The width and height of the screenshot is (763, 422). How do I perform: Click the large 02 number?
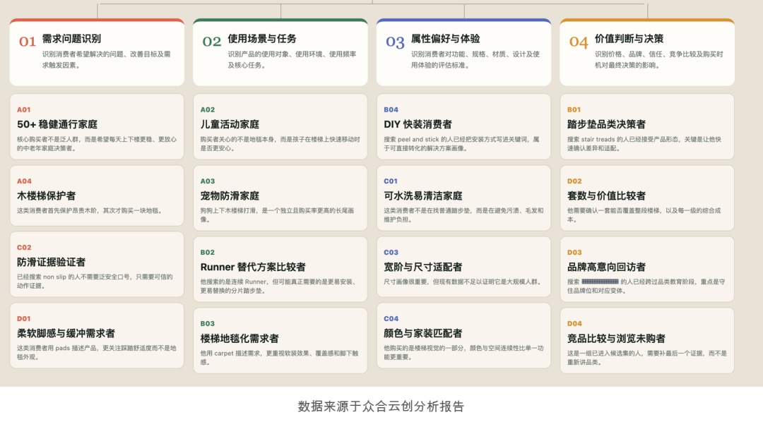(212, 42)
